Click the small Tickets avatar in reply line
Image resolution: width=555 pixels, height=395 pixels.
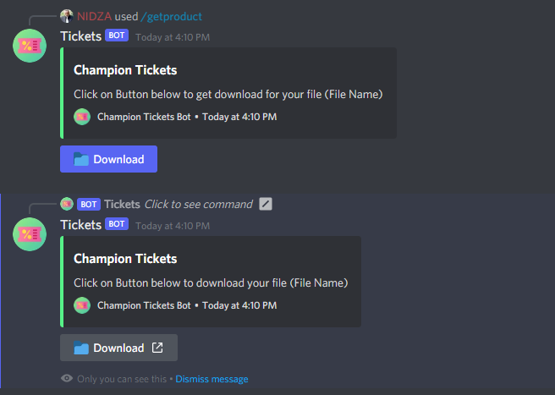[67, 204]
